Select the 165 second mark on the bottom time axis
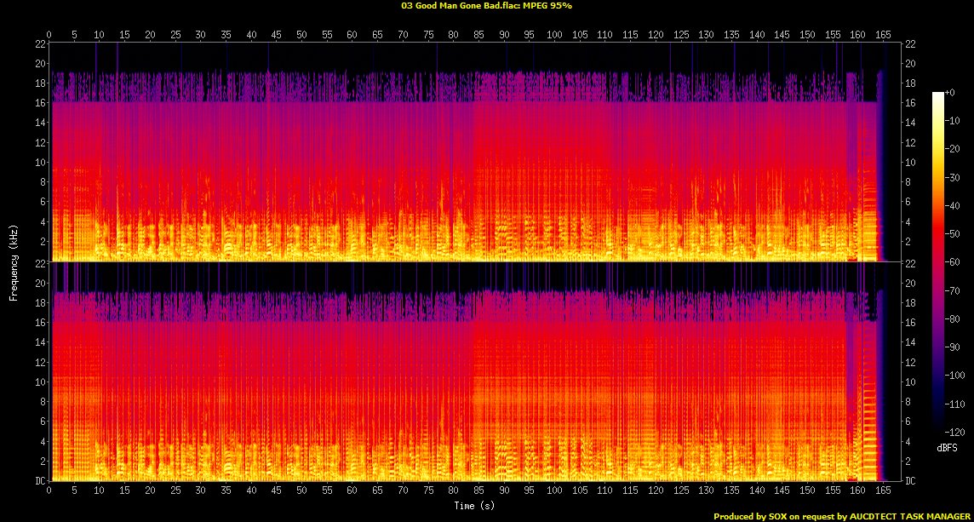Screen dimensions: 974x522 [883, 492]
